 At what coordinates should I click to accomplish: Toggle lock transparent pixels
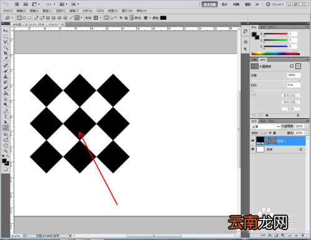pyautogui.click(x=261, y=133)
